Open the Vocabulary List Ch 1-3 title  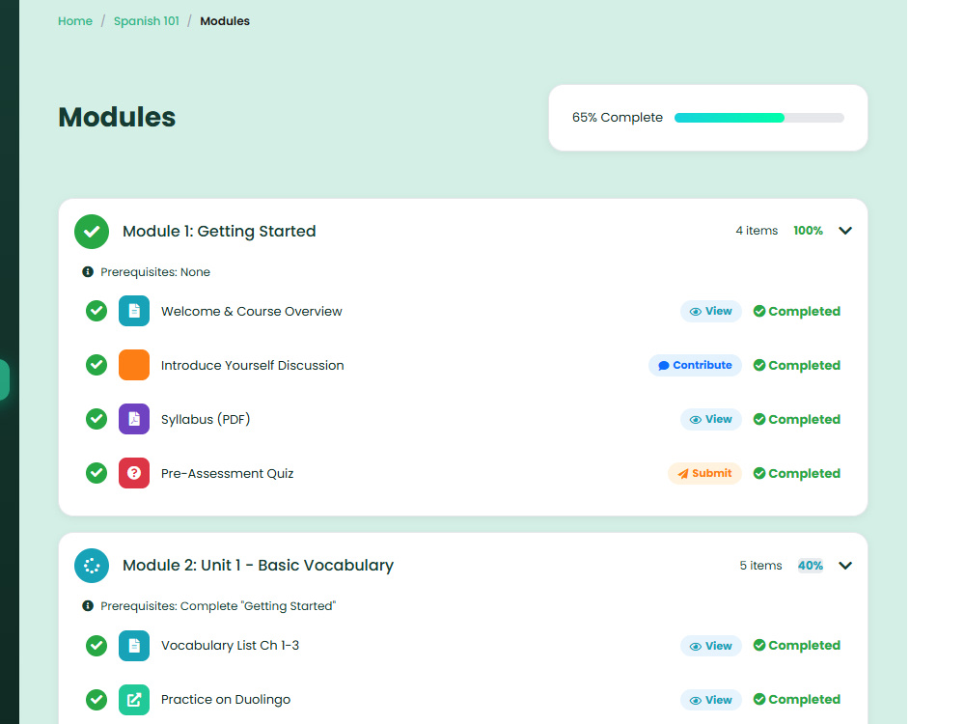(231, 645)
